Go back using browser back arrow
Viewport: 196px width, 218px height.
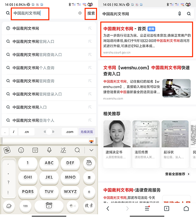[108, 209]
